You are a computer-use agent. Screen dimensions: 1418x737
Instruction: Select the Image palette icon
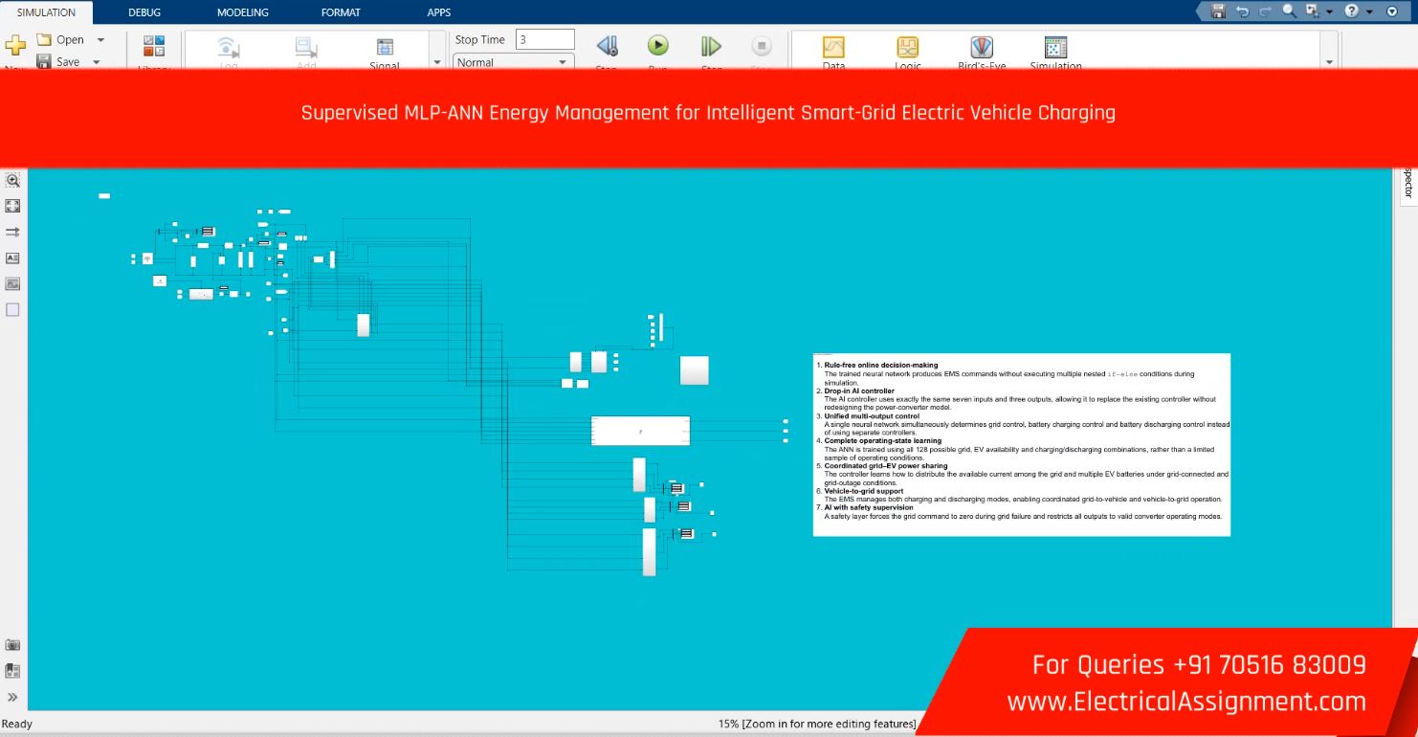12,284
